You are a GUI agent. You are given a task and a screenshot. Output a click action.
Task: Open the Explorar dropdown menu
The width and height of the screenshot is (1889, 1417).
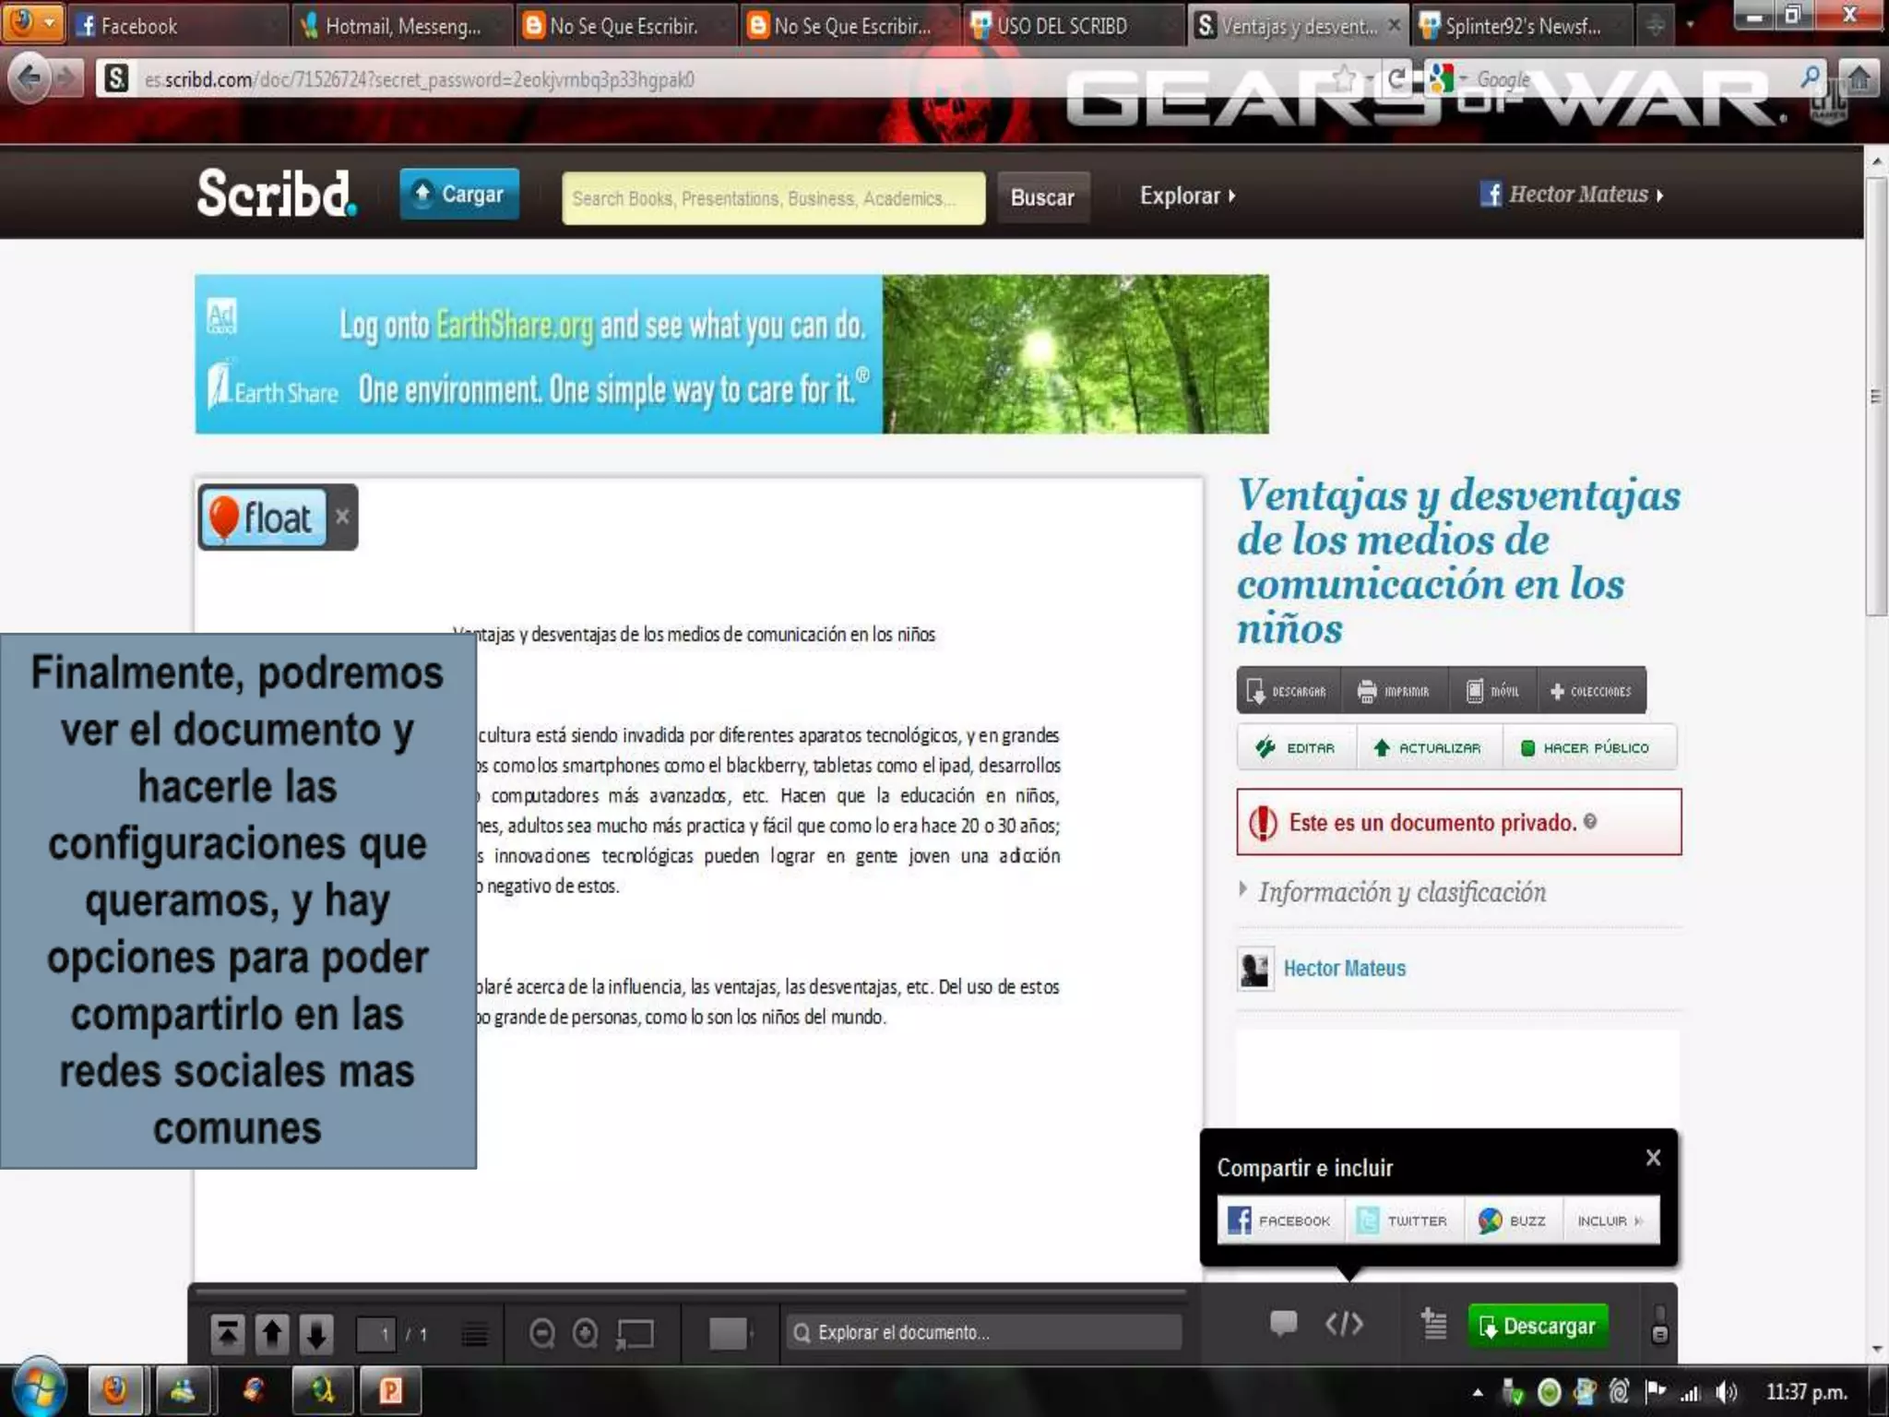[x=1187, y=196]
